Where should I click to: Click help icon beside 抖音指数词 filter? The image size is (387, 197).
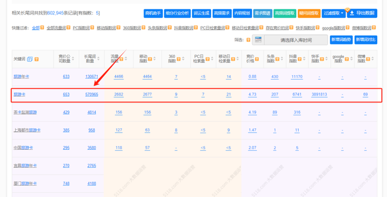[x=196, y=27]
